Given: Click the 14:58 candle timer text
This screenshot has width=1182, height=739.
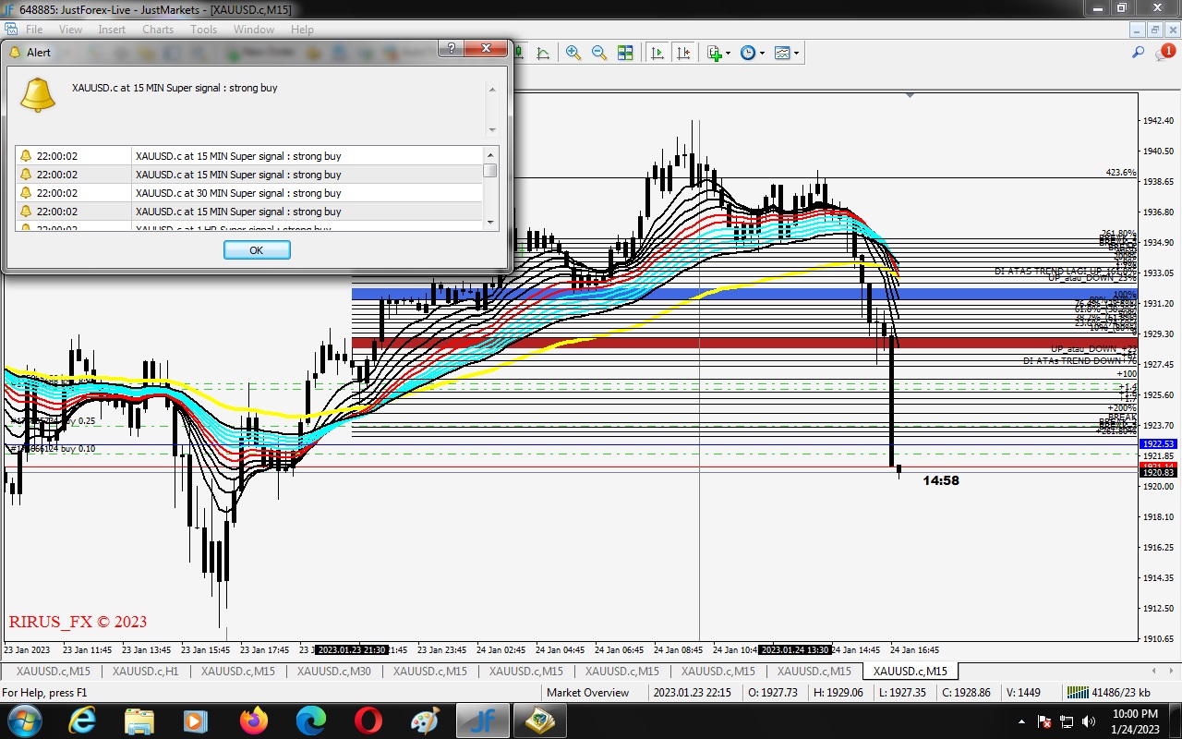Looking at the screenshot, I should coord(941,480).
